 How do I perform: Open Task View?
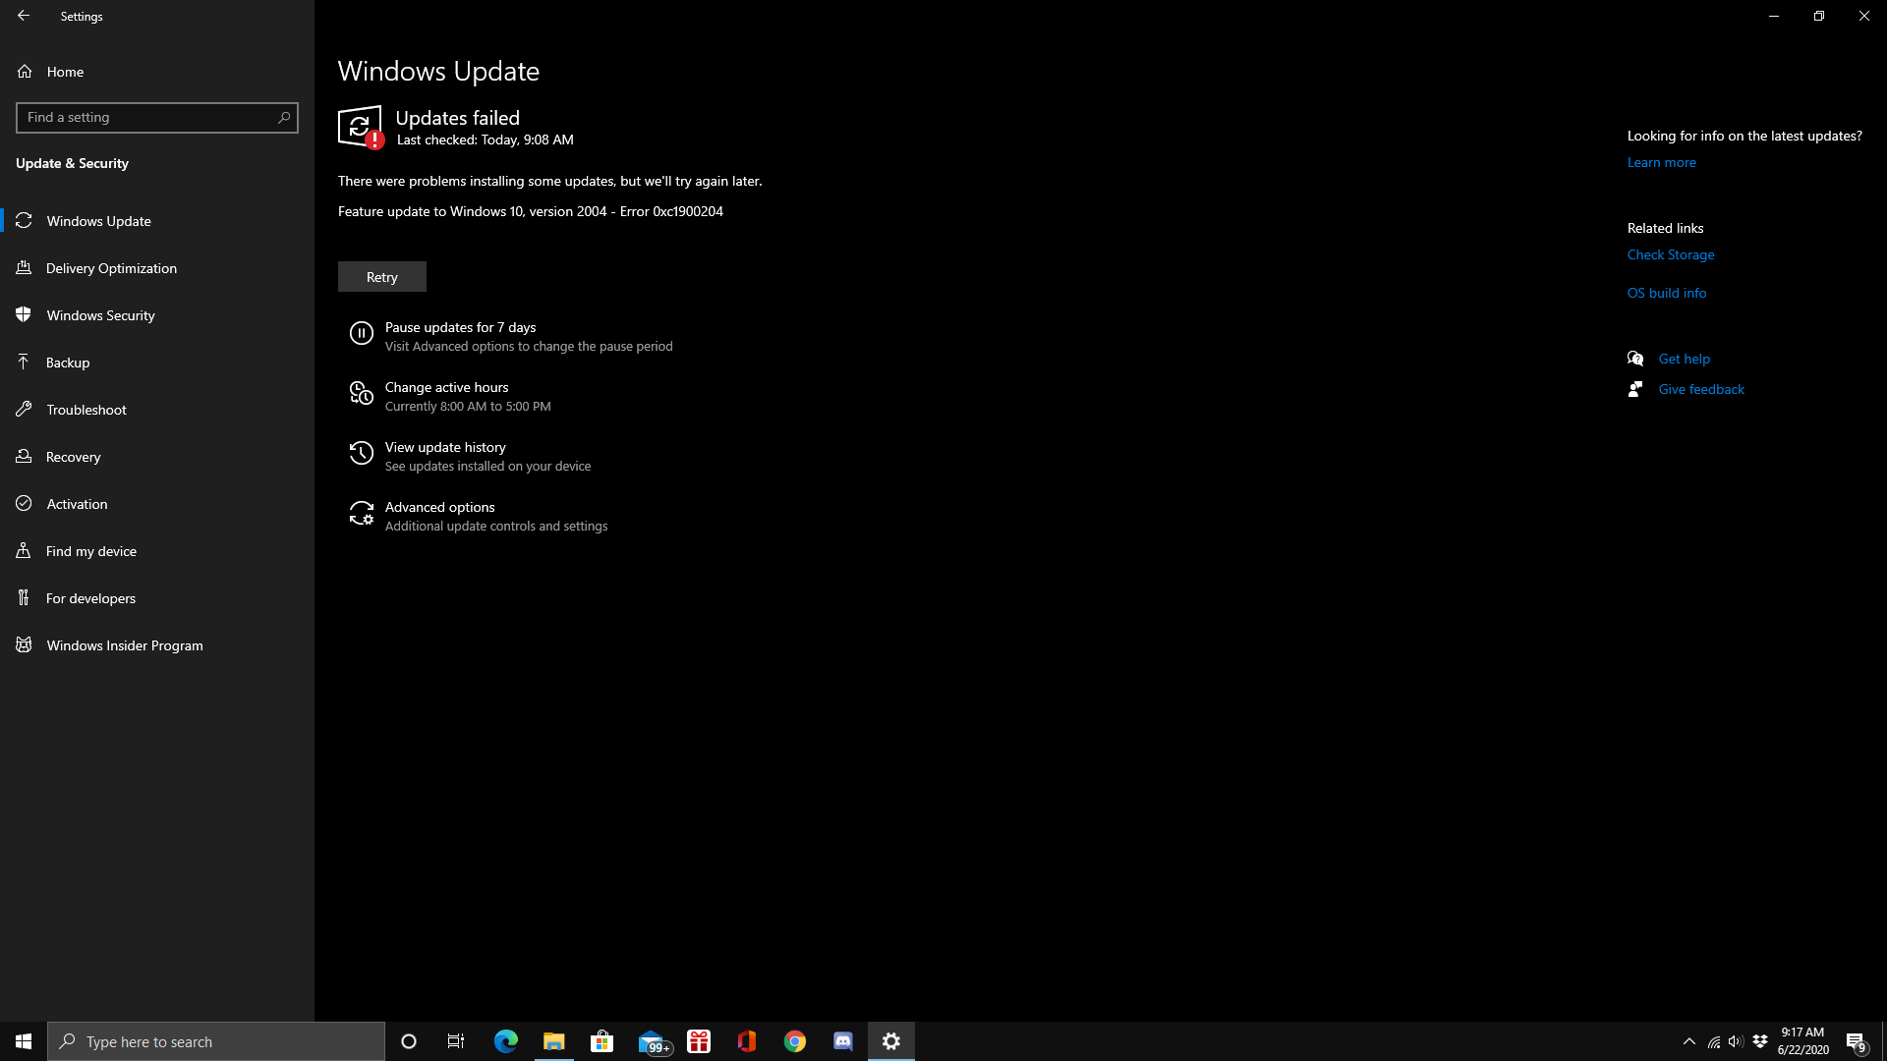click(x=456, y=1041)
